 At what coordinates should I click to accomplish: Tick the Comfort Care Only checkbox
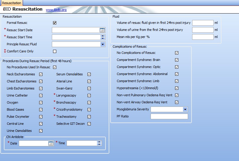55,51
